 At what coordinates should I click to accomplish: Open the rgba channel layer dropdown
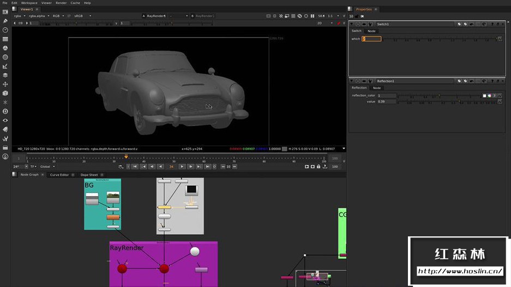(x=19, y=16)
